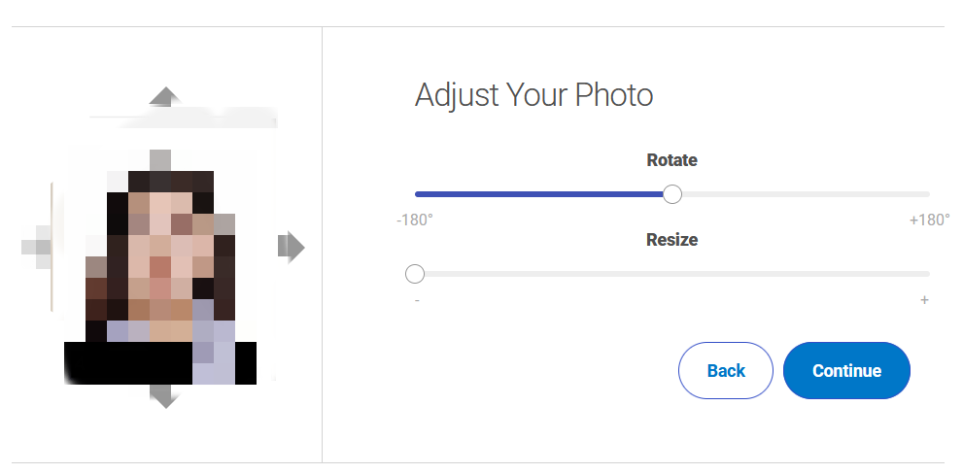Go back with the Back button

point(726,370)
